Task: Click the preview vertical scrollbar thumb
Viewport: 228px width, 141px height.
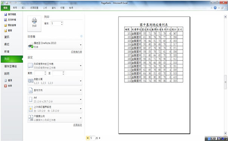Action: 225,82
